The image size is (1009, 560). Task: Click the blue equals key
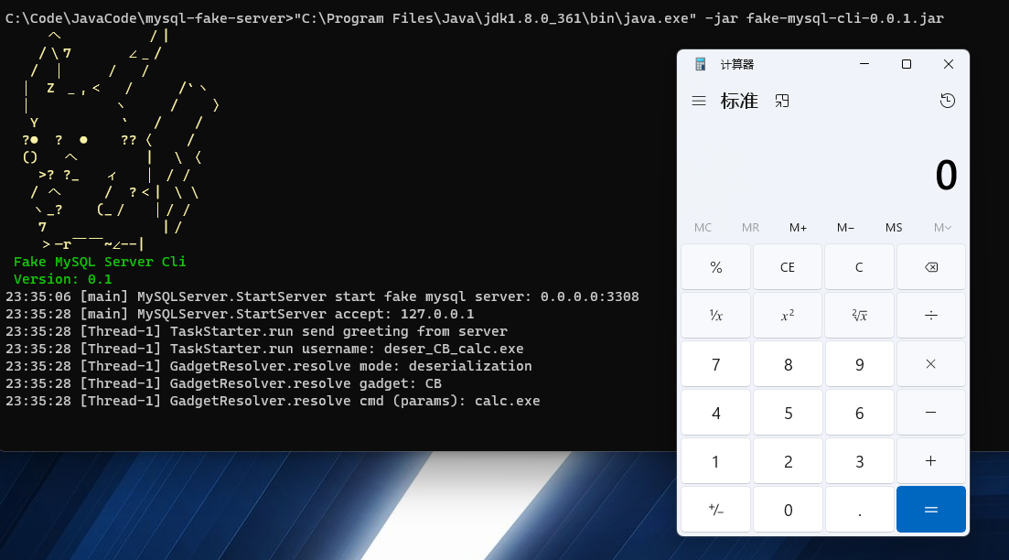[x=931, y=510]
